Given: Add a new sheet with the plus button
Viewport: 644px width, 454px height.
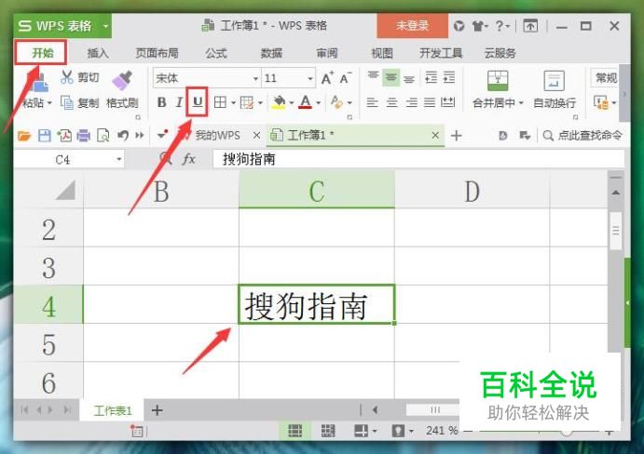Looking at the screenshot, I should [157, 410].
